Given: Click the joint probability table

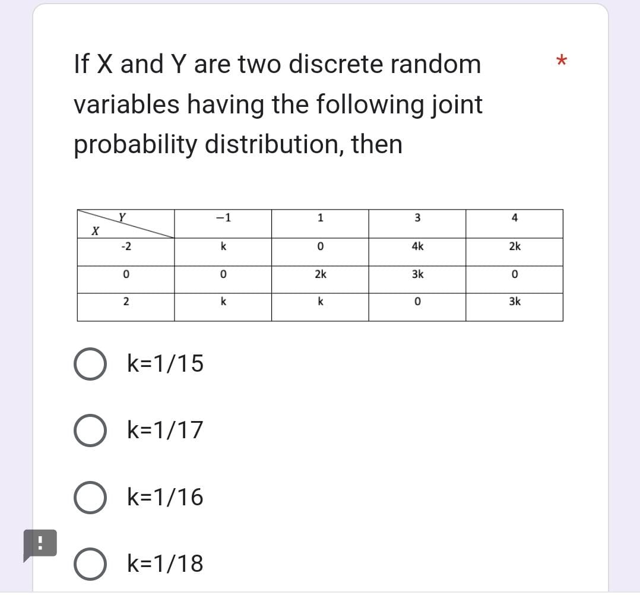Looking at the screenshot, I should coord(321,264).
